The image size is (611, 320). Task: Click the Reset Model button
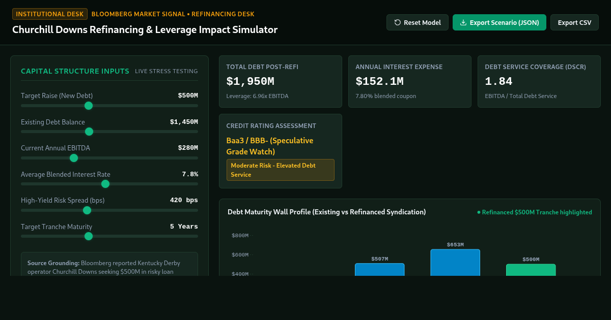[x=418, y=22]
